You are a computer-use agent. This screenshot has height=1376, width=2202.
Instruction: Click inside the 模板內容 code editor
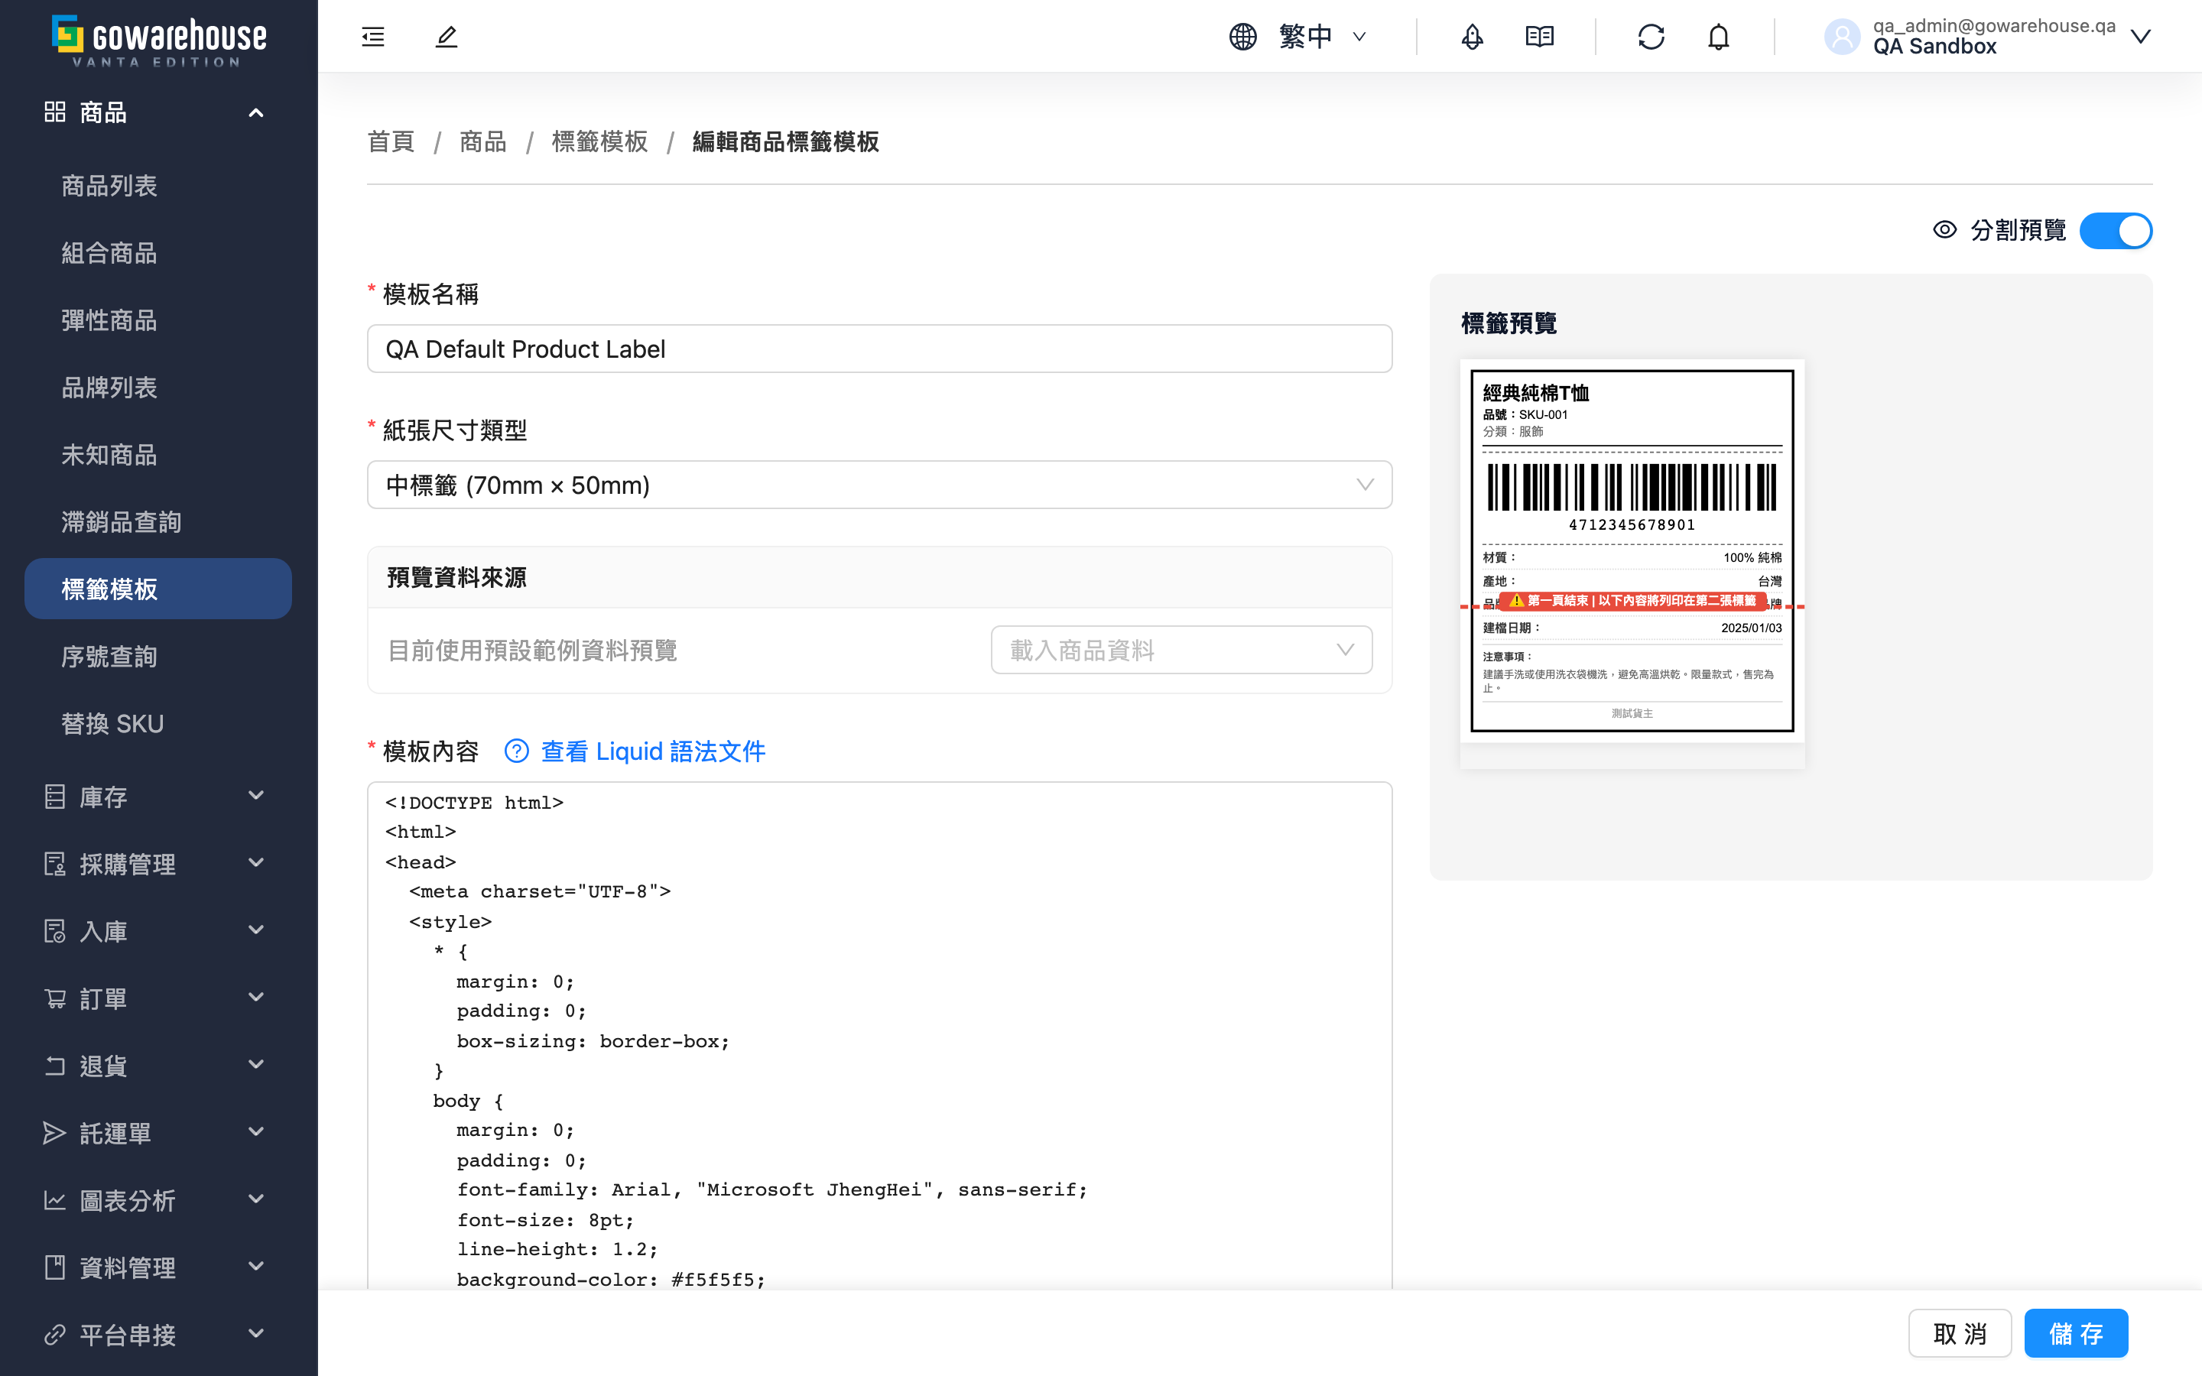[x=879, y=1036]
